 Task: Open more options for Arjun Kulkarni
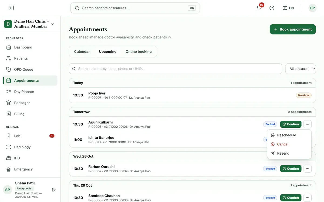pyautogui.click(x=308, y=124)
